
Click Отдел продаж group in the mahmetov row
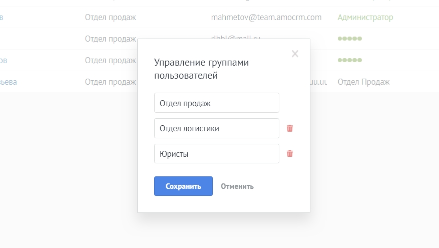110,18
